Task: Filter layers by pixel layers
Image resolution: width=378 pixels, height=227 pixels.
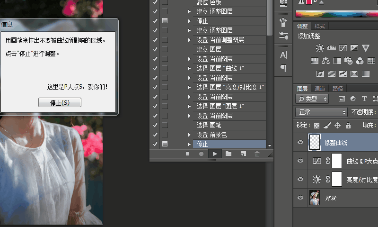Action: (342, 99)
